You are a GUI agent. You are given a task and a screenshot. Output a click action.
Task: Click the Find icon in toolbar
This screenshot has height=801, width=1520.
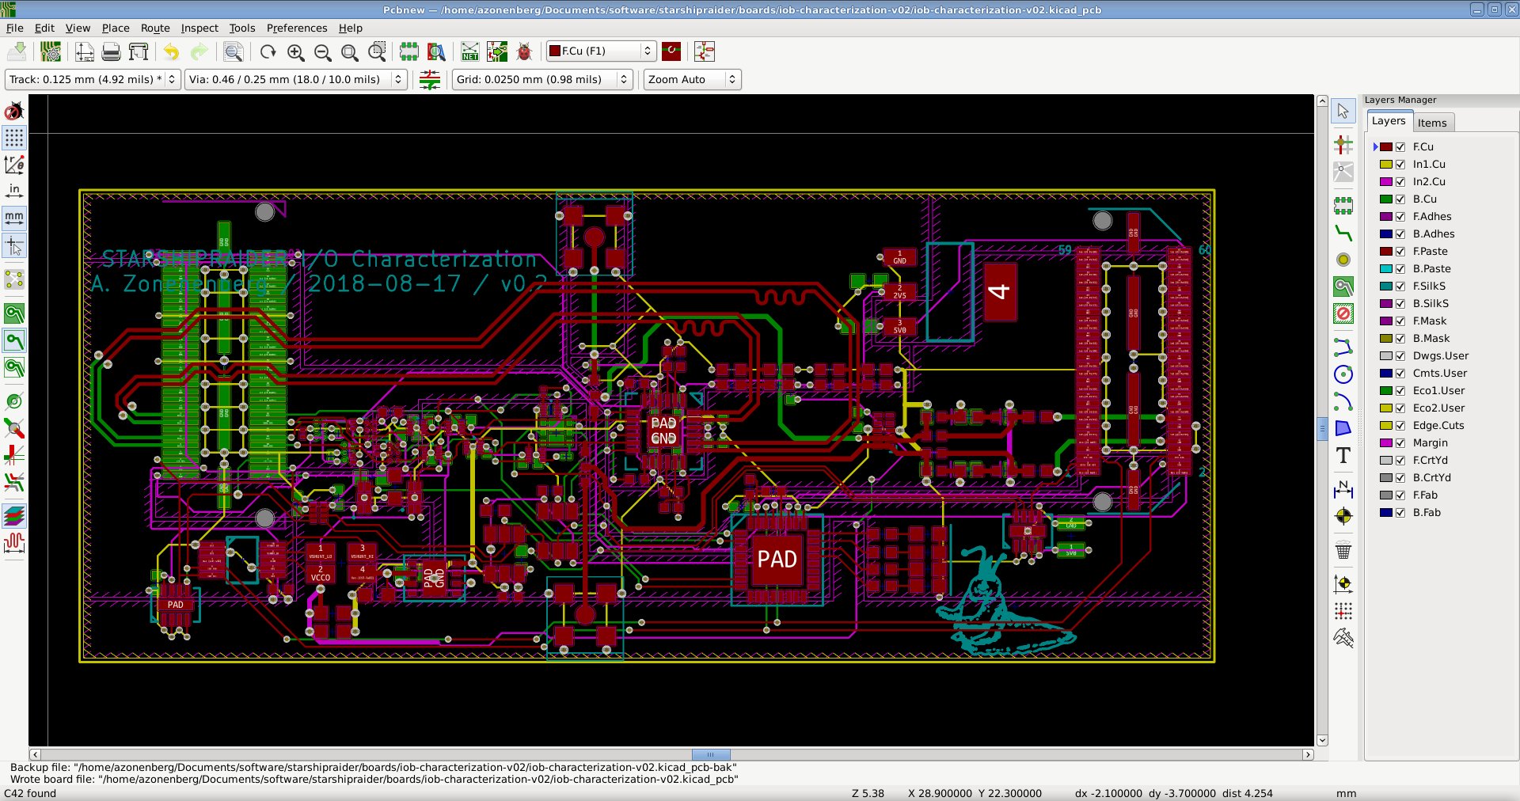click(233, 51)
